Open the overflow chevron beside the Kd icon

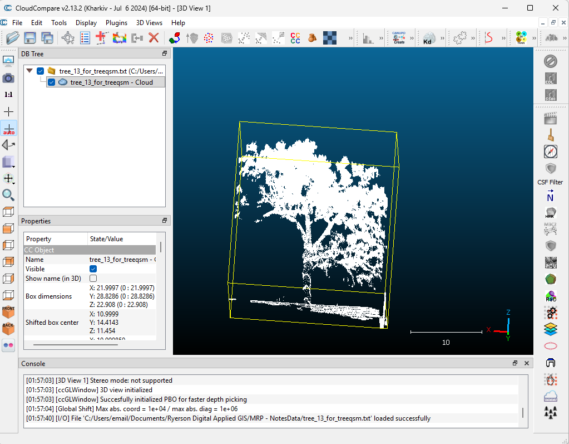click(443, 38)
